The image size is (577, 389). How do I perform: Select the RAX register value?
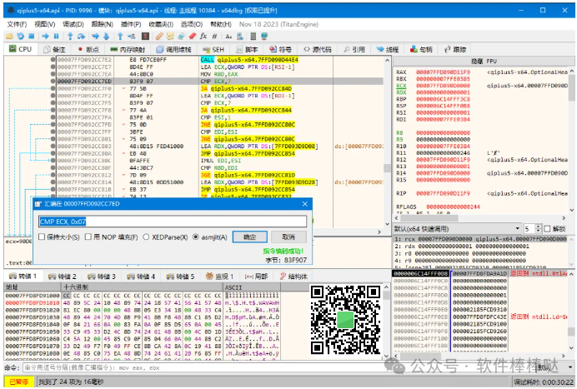[443, 72]
